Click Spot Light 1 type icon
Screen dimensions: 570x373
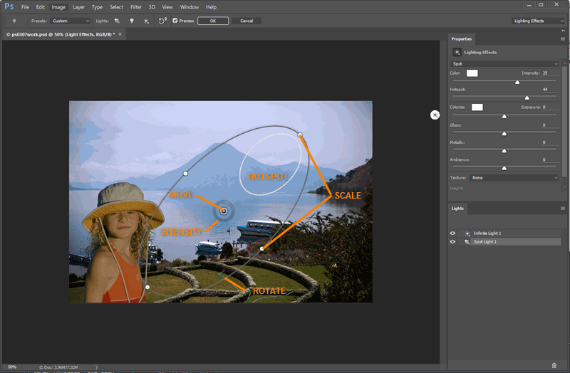coord(467,242)
